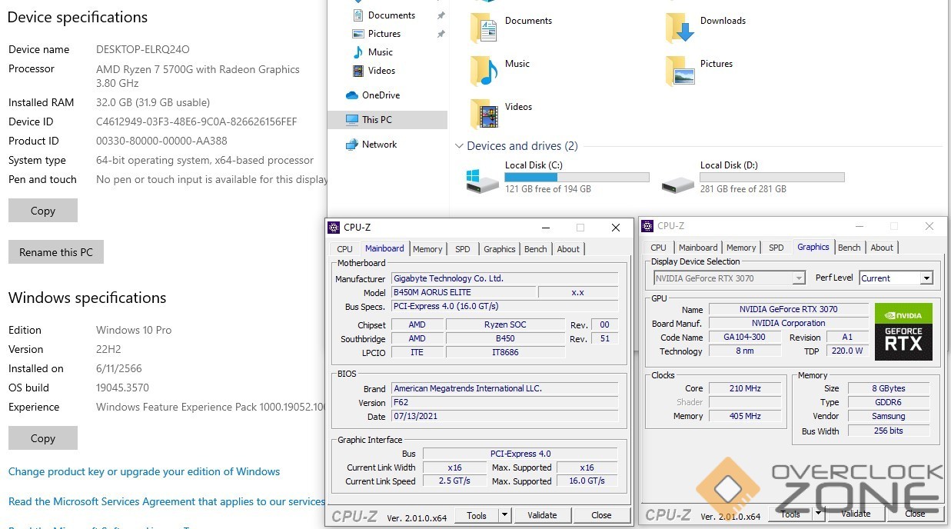This screenshot has height=529, width=951.
Task: Click the Core clock 210 MHz field
Action: click(x=744, y=388)
